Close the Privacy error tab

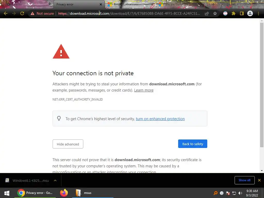pyautogui.click(x=101, y=4)
